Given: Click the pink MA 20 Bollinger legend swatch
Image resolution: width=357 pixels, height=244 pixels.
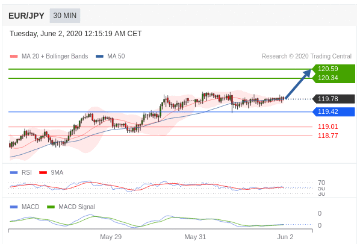Looking at the screenshot, I should 14,56.
